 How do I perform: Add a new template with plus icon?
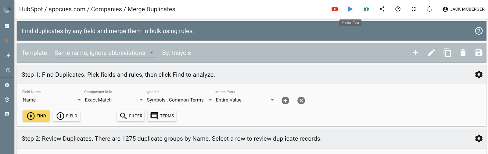[415, 53]
